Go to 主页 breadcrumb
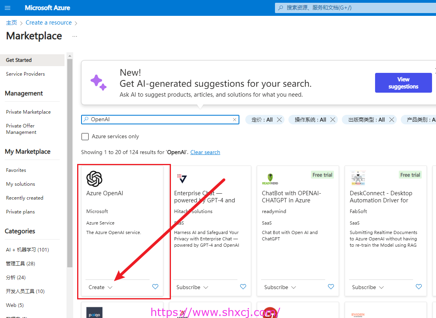Viewport: 436px width, 318px height. [x=11, y=23]
